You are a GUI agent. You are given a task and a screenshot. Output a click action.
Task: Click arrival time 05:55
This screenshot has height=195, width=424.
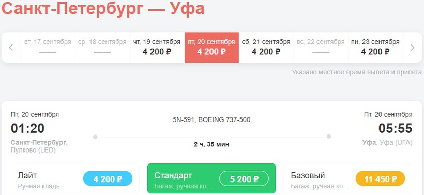tap(396, 128)
